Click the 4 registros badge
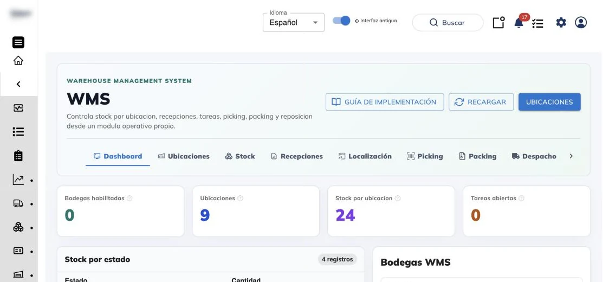 coord(337,259)
